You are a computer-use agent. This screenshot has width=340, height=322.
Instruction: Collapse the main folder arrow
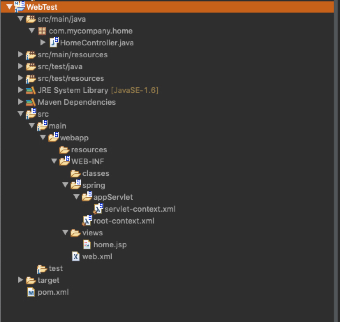pos(32,125)
